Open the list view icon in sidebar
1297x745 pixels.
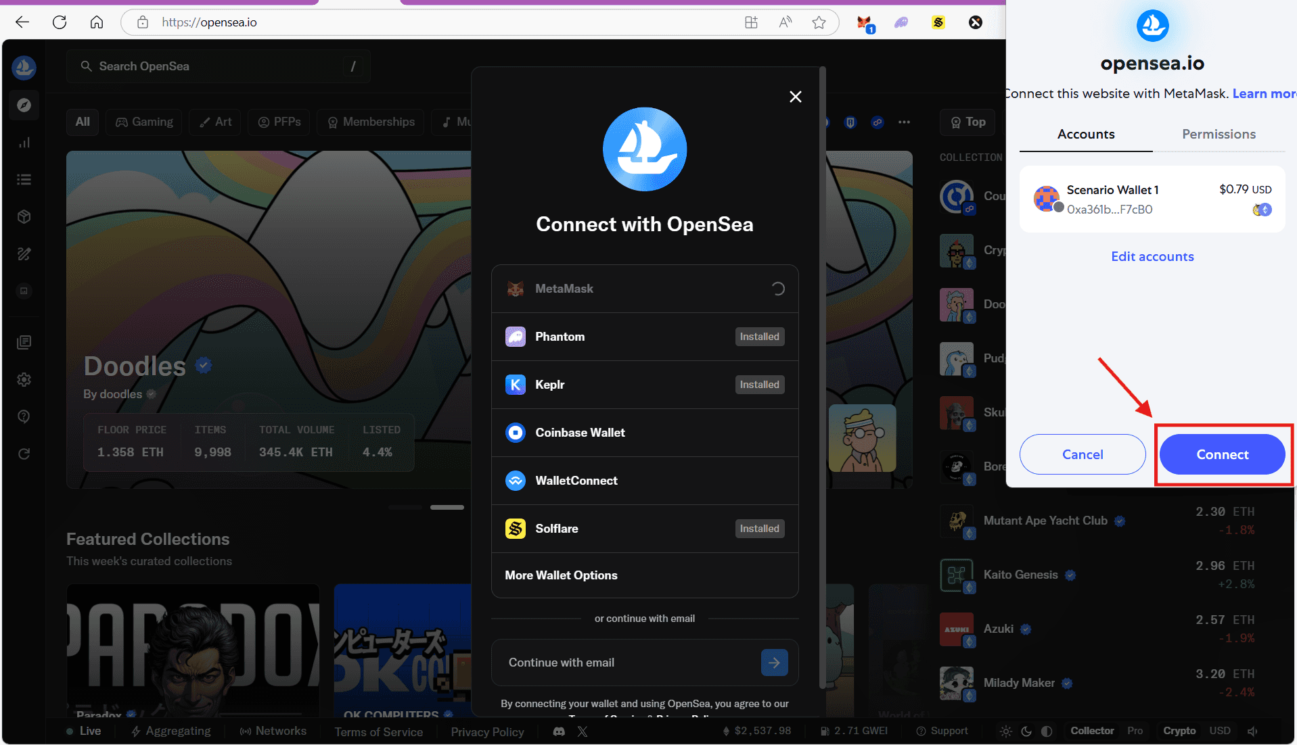tap(24, 180)
